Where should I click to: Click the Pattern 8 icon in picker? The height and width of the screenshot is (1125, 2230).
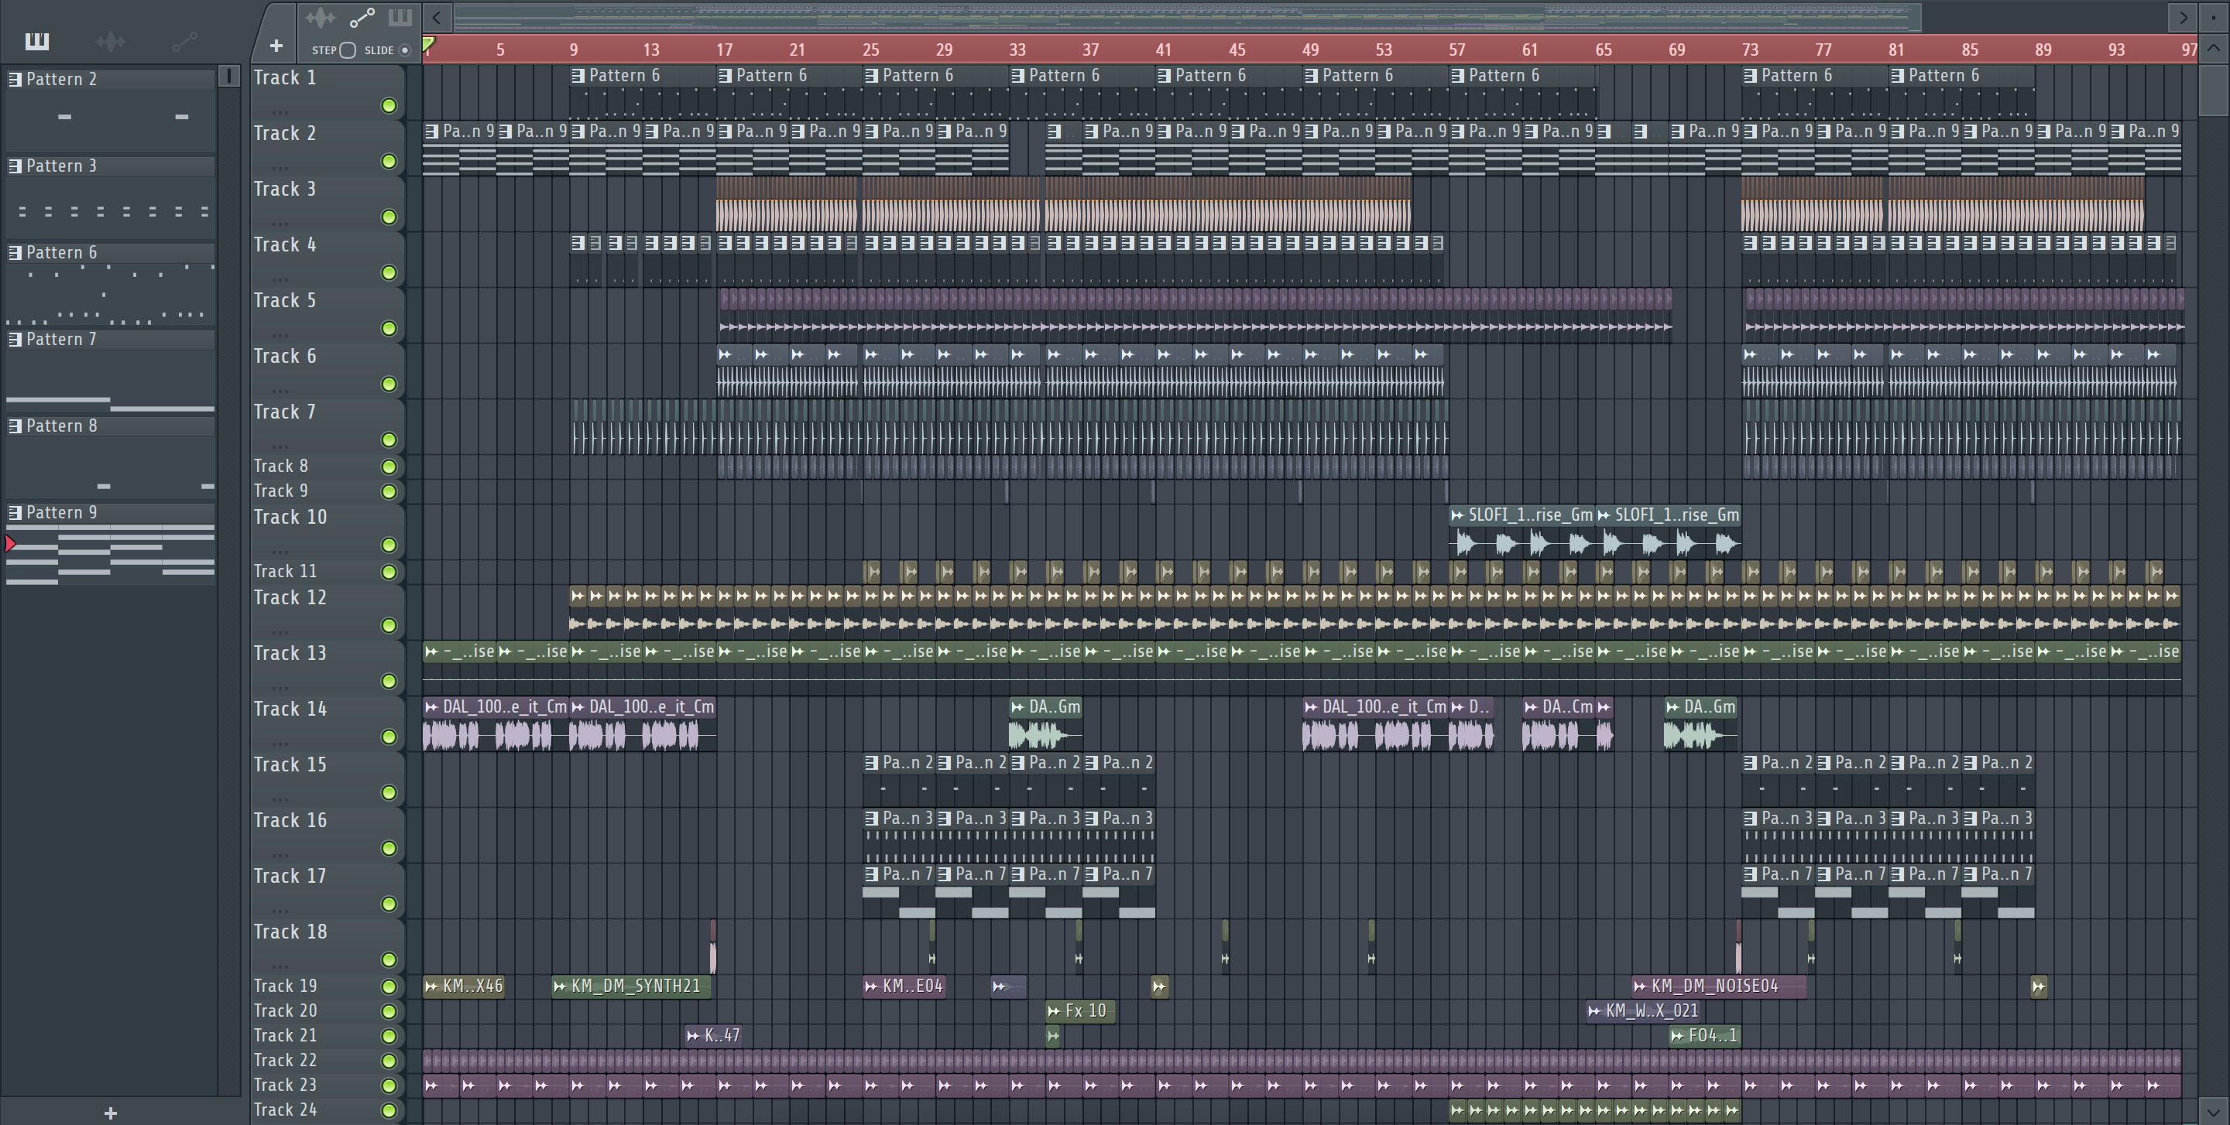click(15, 426)
